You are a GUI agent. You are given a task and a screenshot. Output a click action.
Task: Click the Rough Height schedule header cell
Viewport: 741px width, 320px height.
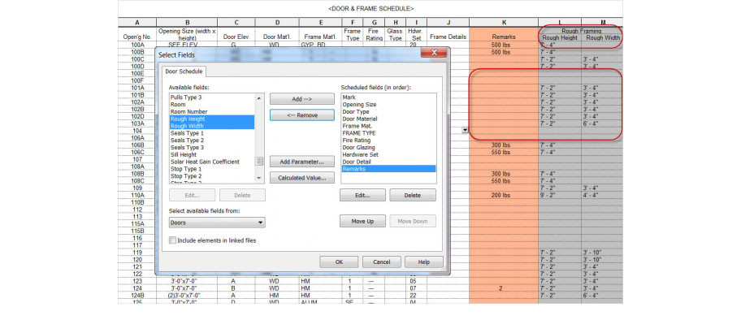pyautogui.click(x=560, y=38)
